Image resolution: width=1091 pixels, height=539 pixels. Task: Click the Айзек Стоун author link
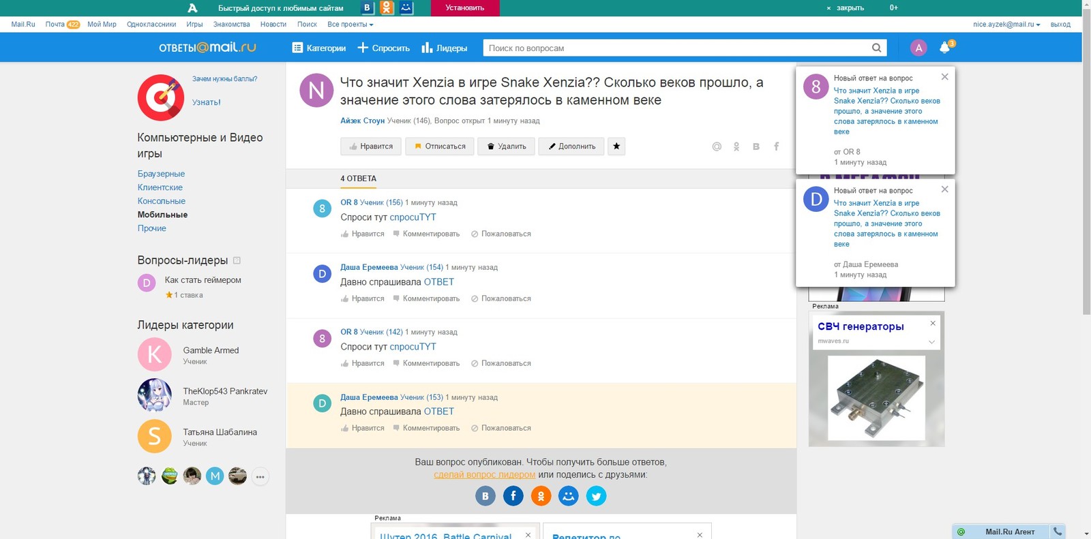[363, 121]
